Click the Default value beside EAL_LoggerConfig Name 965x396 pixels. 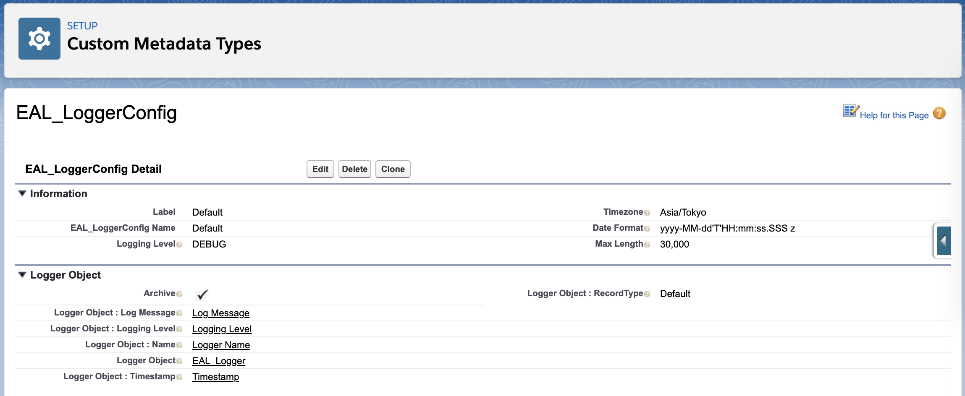(207, 228)
